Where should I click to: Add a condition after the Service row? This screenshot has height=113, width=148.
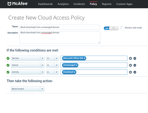pos(131,58)
